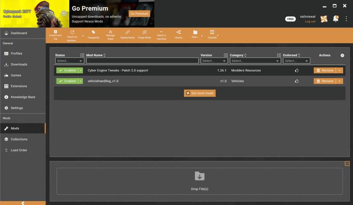Endorse vehiclehandling_v1.0 with thumbs-up

297,81
